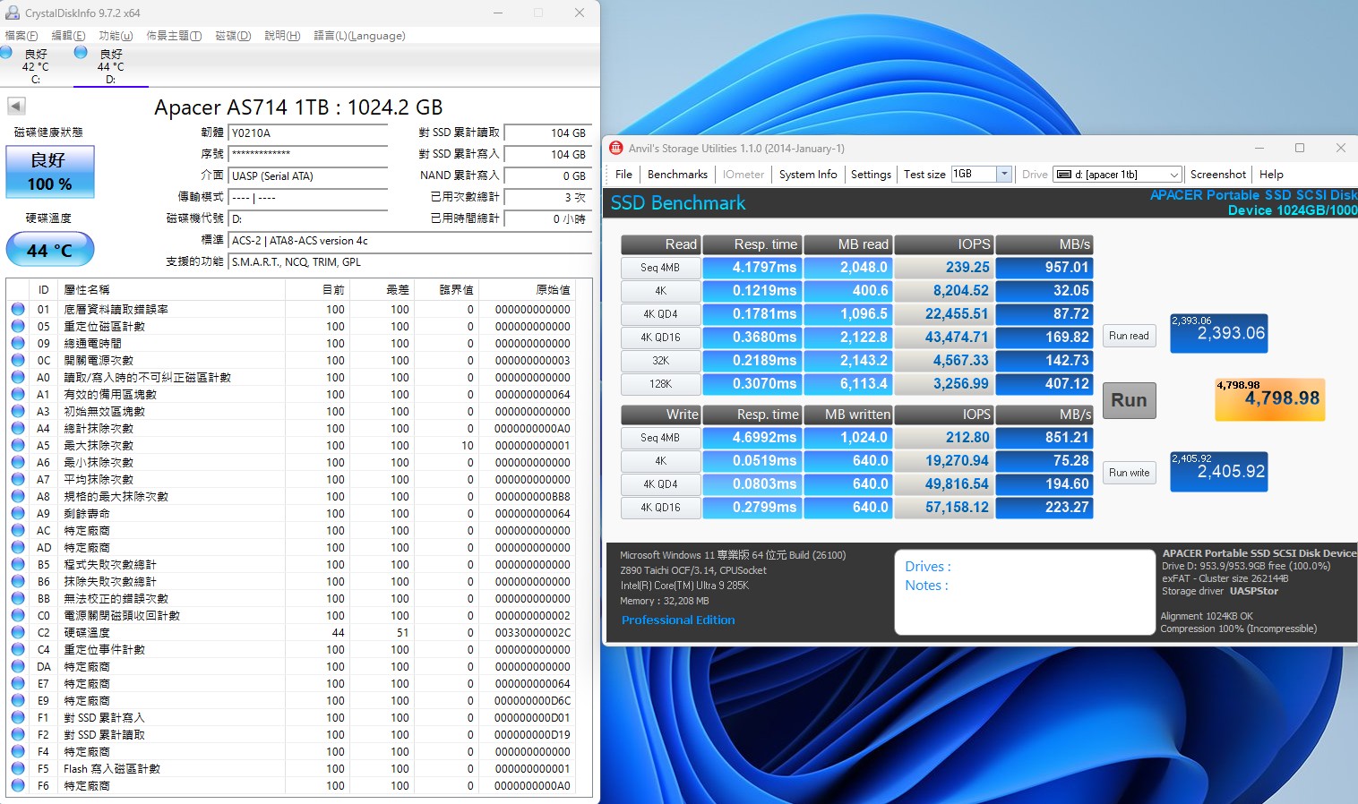This screenshot has height=804, width=1358.
Task: Click the 良好 100% health status button
Action: click(x=50, y=172)
